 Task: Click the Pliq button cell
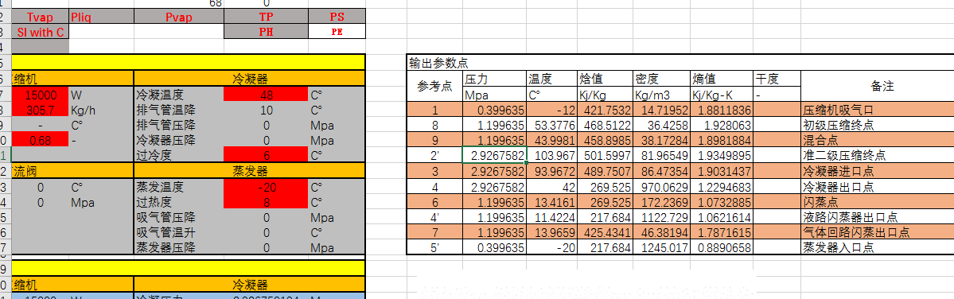[x=101, y=17]
